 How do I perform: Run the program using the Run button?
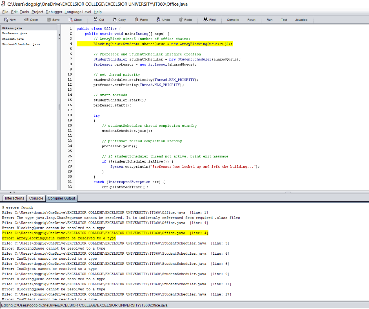click(x=269, y=20)
